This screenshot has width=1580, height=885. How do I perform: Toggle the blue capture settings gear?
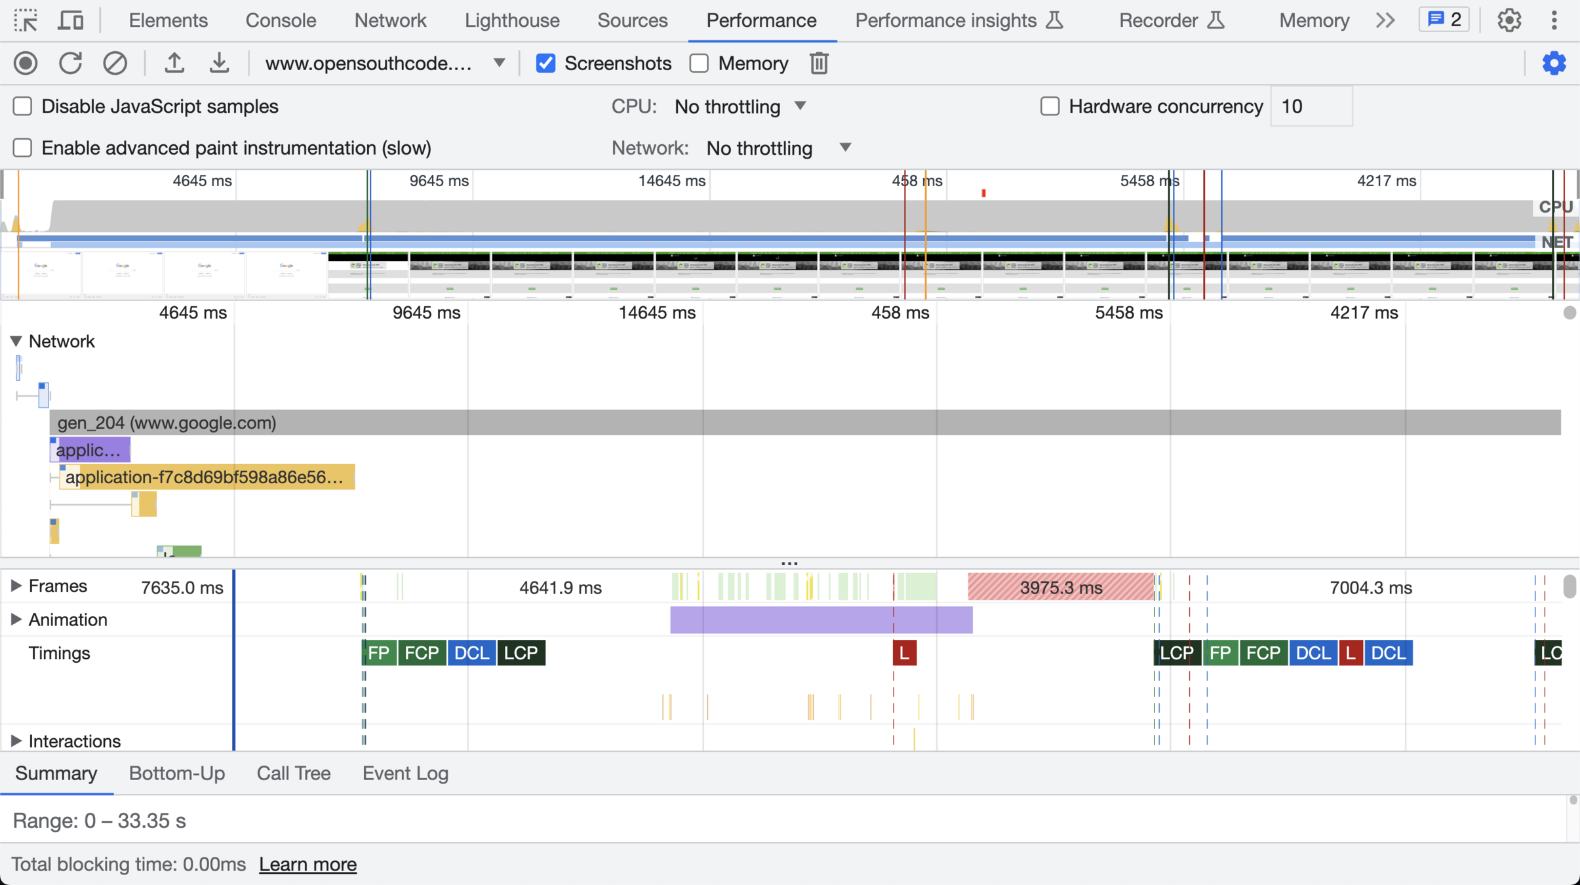point(1554,64)
